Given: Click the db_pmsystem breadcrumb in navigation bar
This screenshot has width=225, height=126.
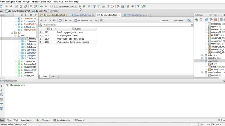Looking at the screenshot, I should pyautogui.click(x=40, y=11).
